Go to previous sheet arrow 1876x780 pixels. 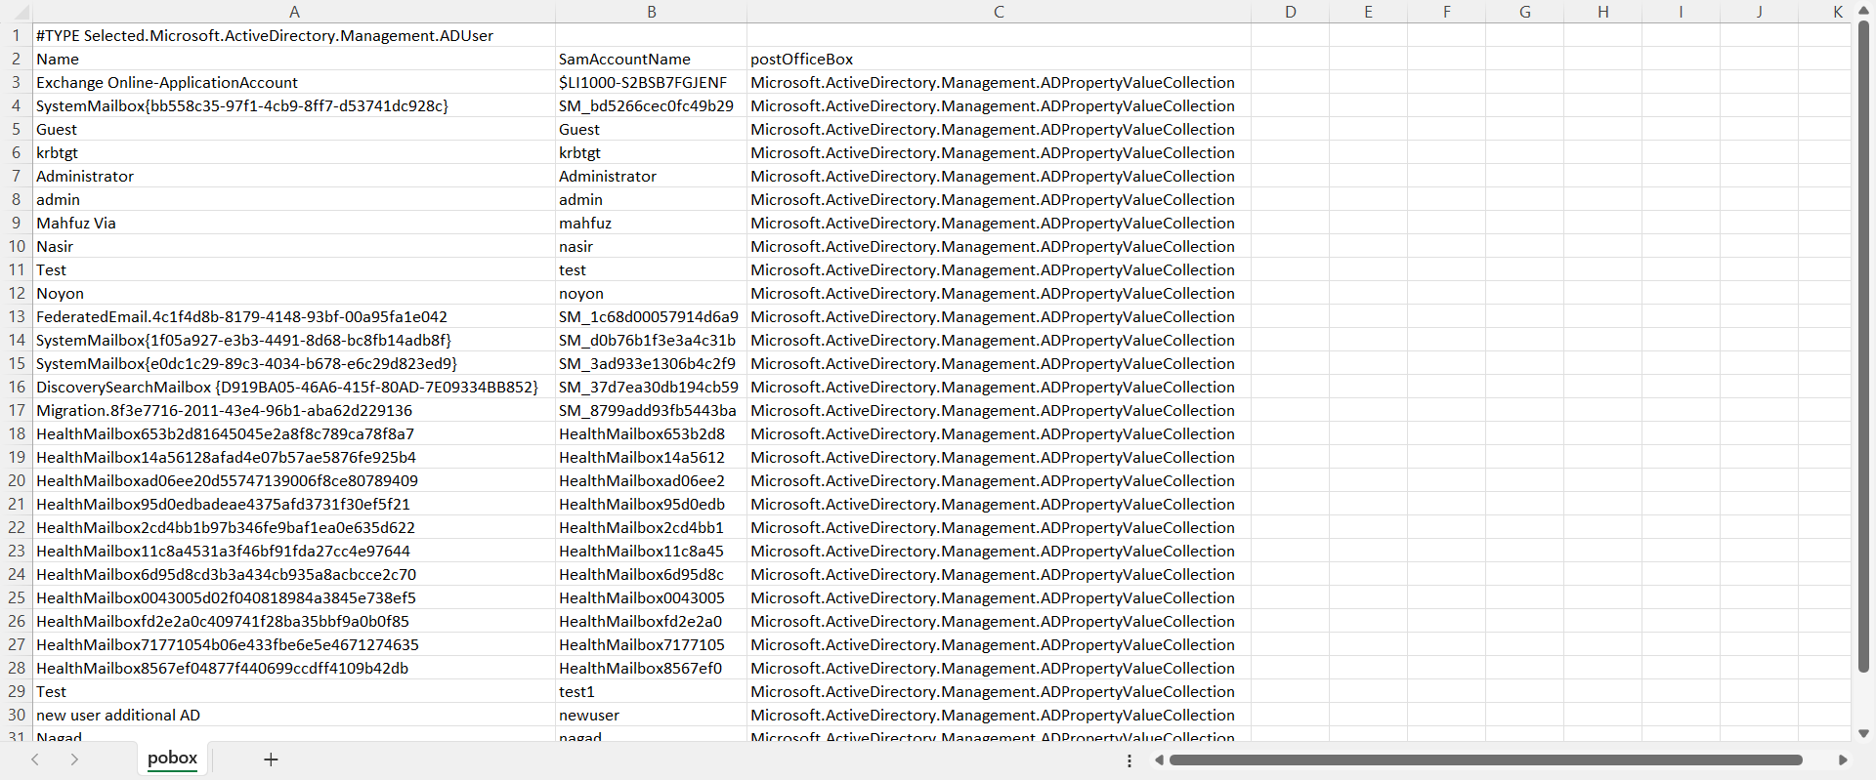35,759
